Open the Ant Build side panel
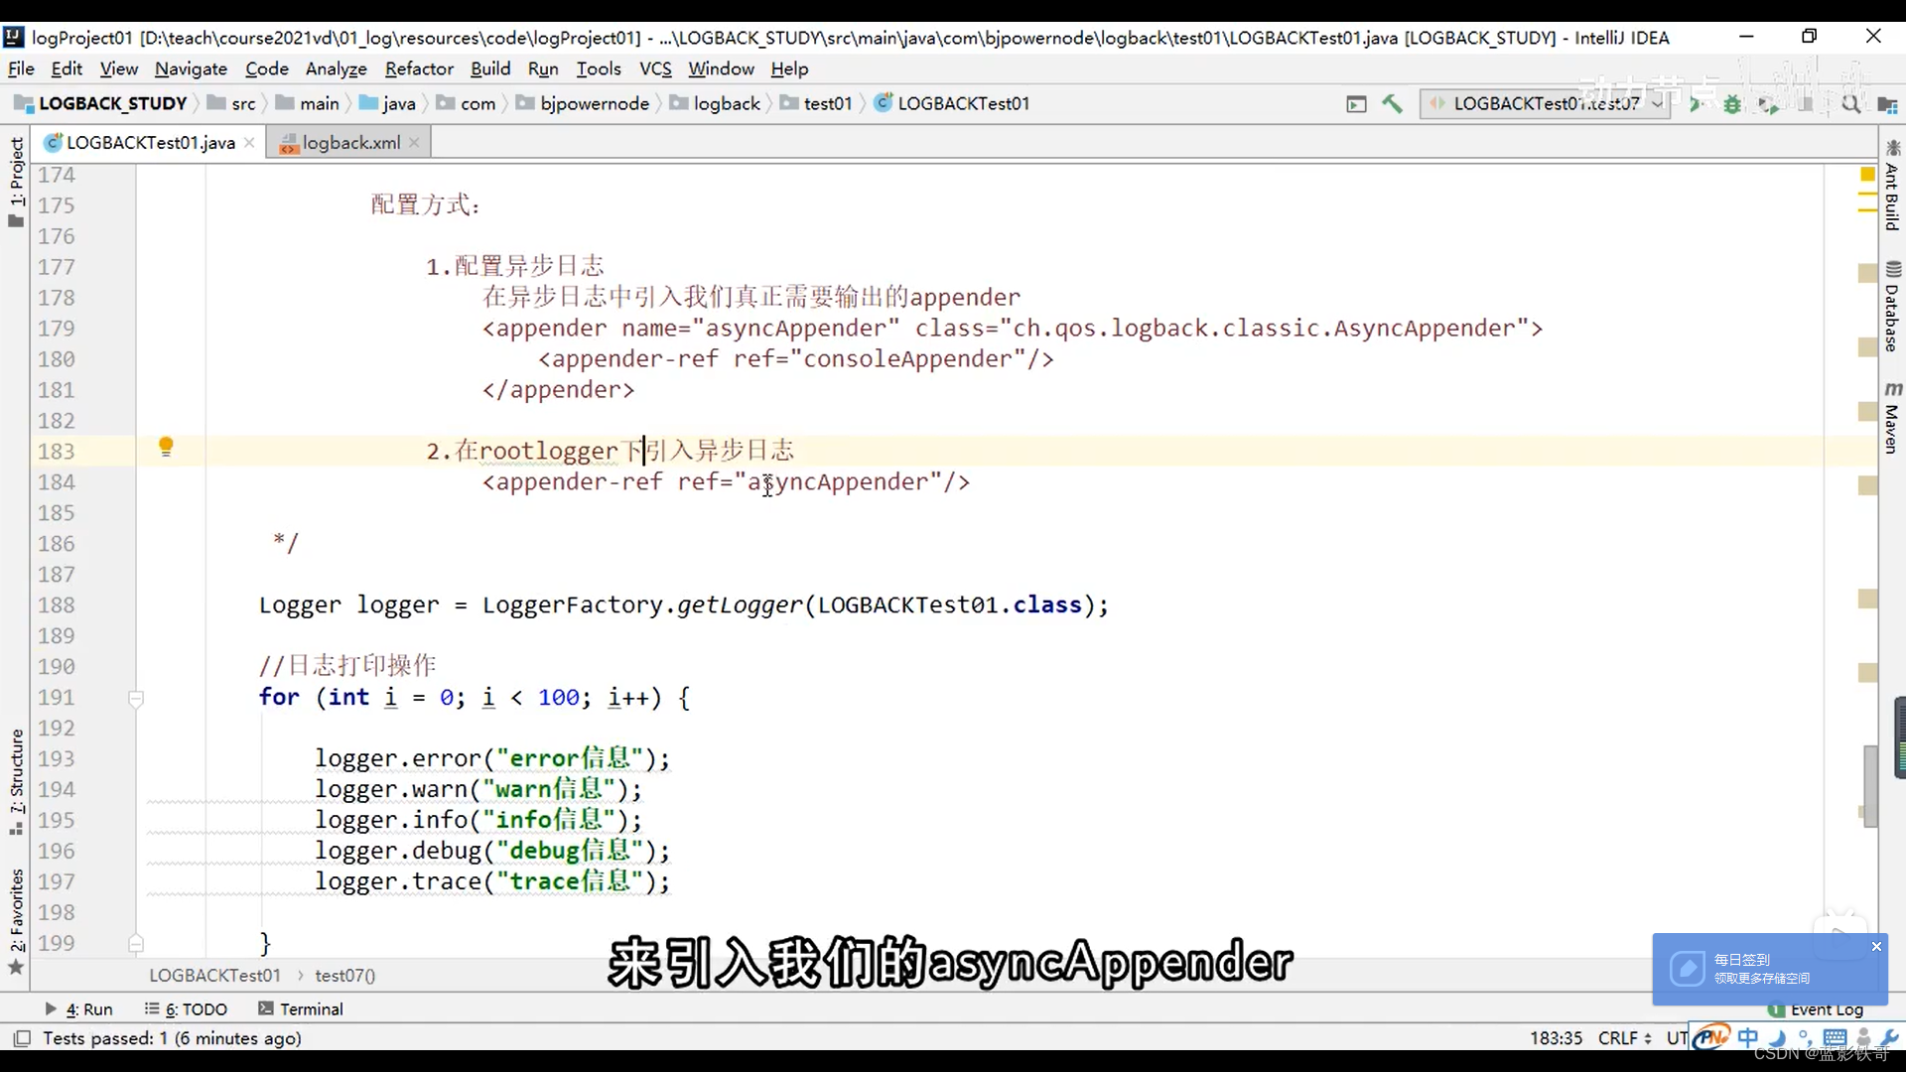 click(x=1892, y=186)
